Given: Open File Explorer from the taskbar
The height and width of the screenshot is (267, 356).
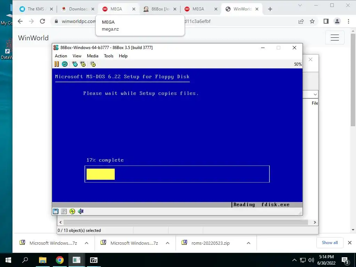Looking at the screenshot, I should pyautogui.click(x=42, y=260).
